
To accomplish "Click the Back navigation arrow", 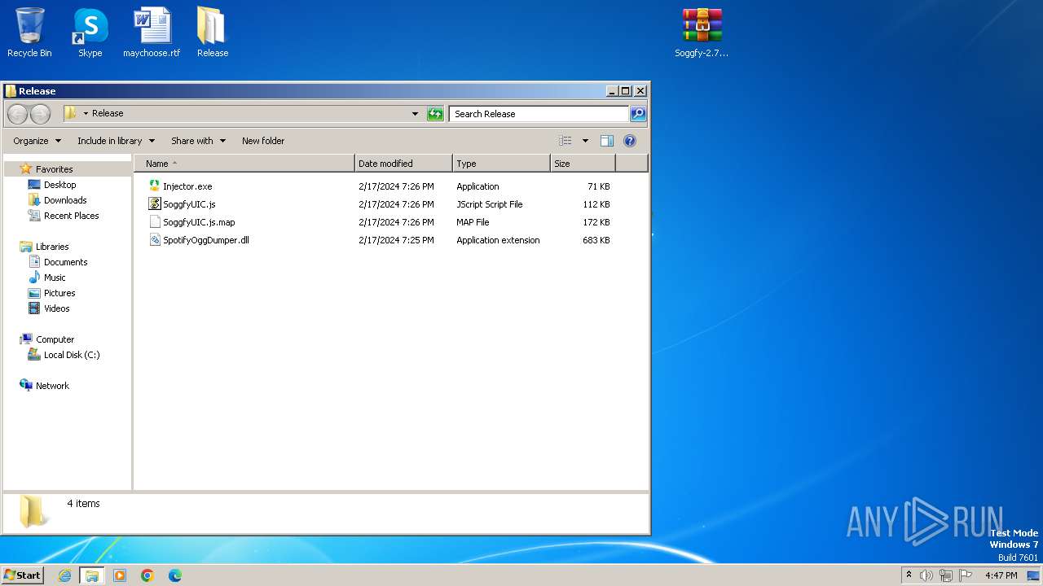I will [18, 114].
